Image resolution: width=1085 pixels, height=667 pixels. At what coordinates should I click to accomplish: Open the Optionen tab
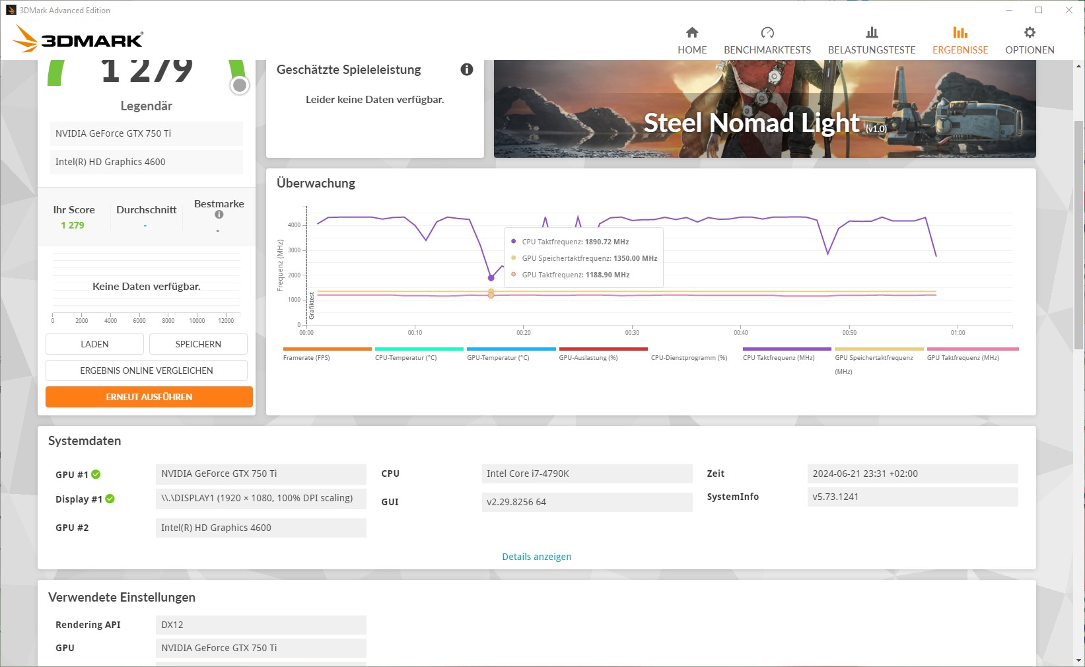1030,40
